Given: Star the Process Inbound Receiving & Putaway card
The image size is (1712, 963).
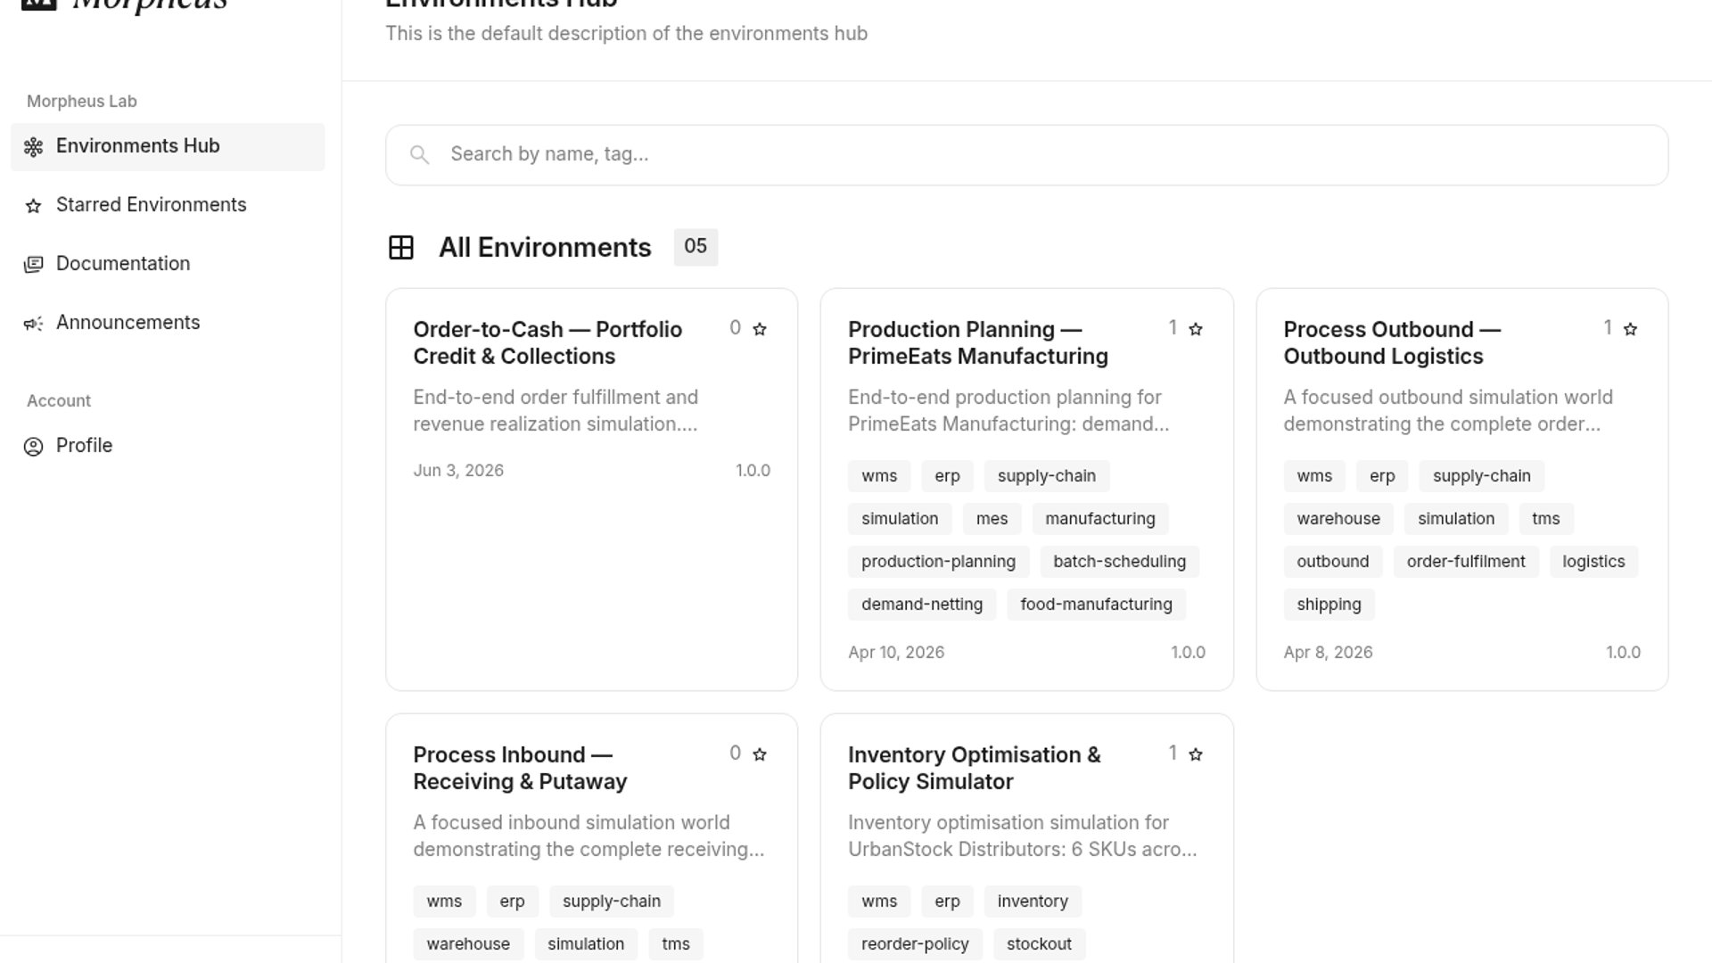Looking at the screenshot, I should pos(760,754).
